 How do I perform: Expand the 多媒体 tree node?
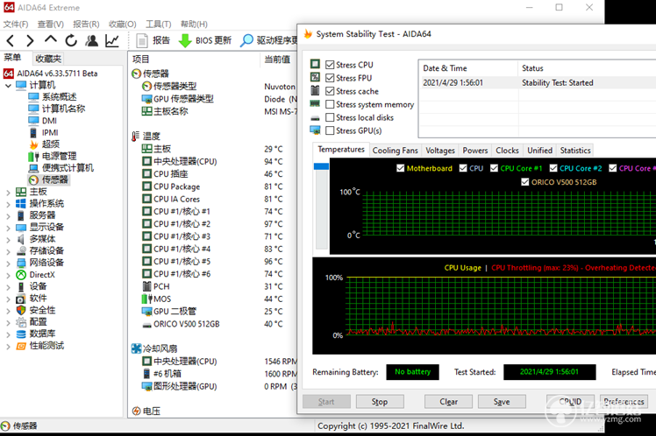tap(9, 239)
